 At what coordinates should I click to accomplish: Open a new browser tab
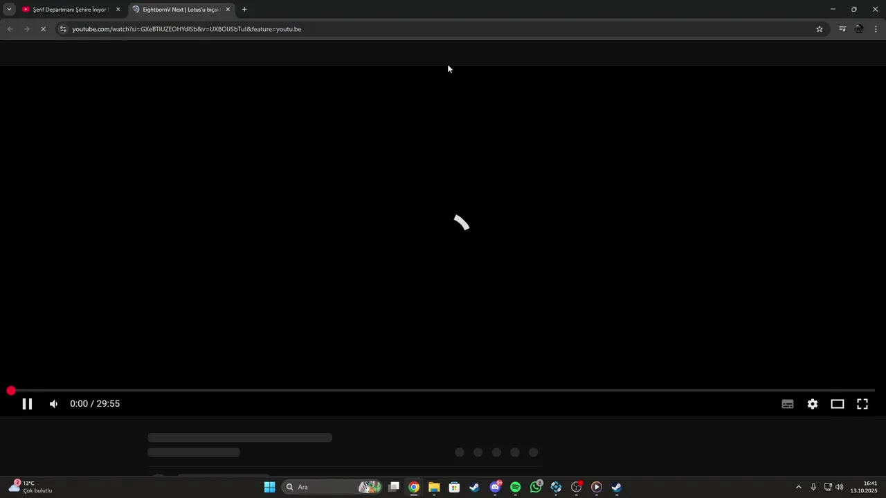tap(244, 10)
